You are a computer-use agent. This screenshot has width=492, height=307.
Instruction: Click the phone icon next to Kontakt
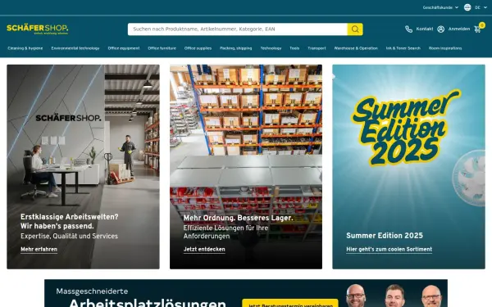point(408,29)
